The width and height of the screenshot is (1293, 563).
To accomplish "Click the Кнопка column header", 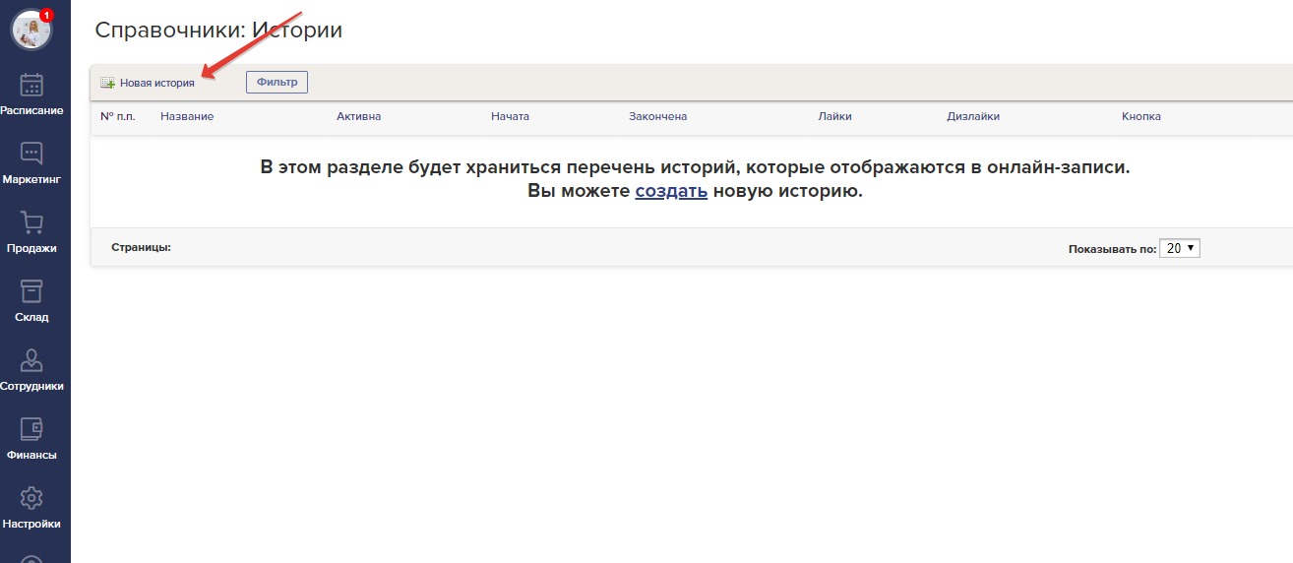I will click(x=1141, y=116).
